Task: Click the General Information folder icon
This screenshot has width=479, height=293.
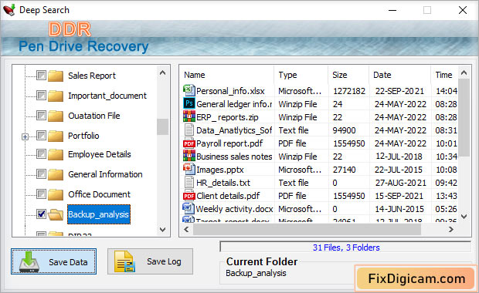Action: [56, 174]
